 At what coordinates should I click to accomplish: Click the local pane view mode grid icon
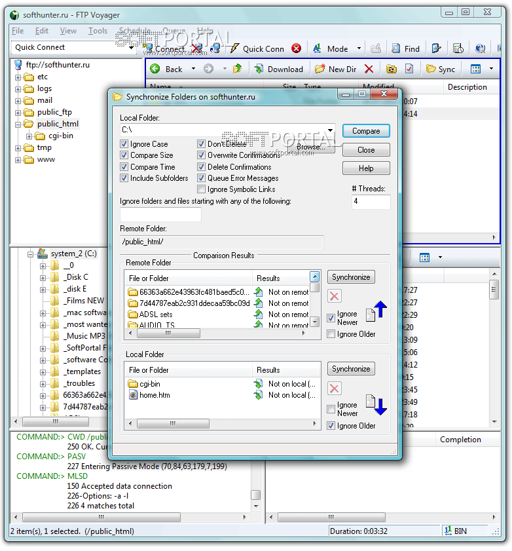coord(424,257)
